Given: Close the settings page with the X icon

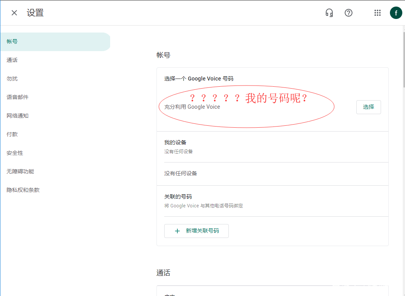Looking at the screenshot, I should pyautogui.click(x=14, y=13).
